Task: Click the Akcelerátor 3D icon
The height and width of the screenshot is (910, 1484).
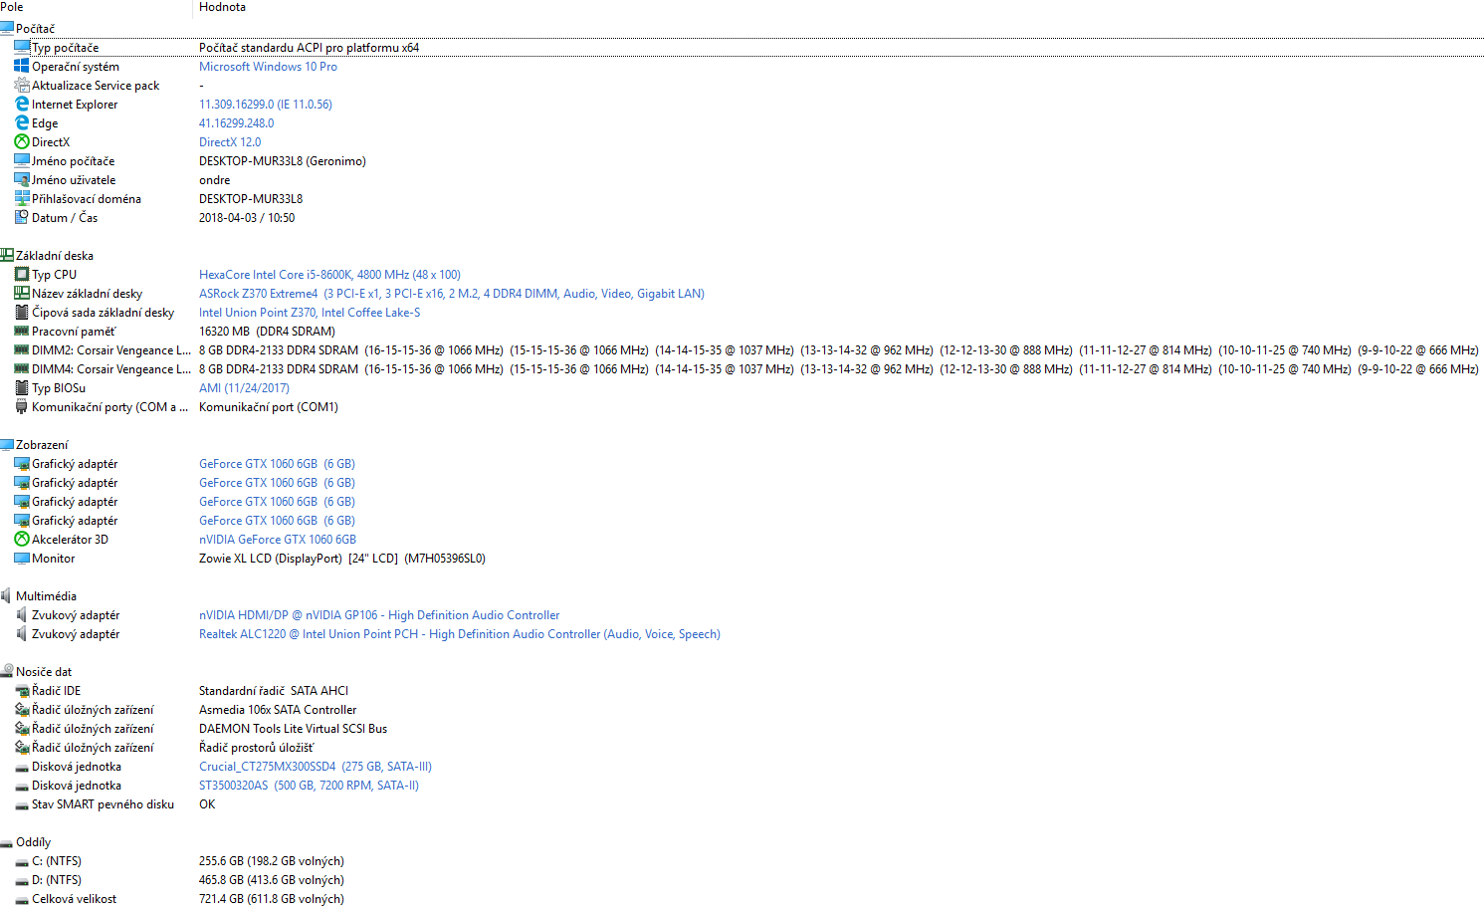Action: coord(21,540)
